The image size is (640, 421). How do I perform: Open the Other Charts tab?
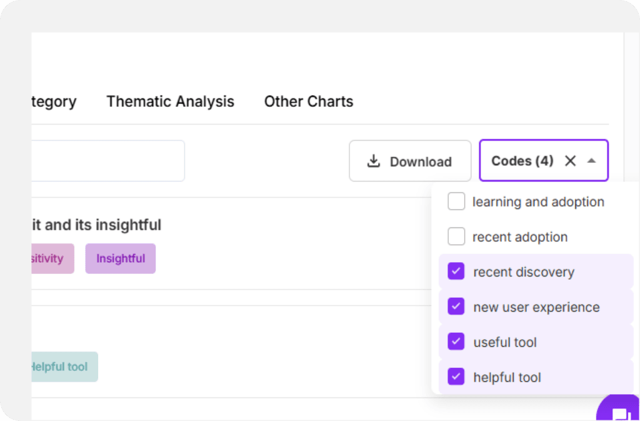click(x=308, y=101)
